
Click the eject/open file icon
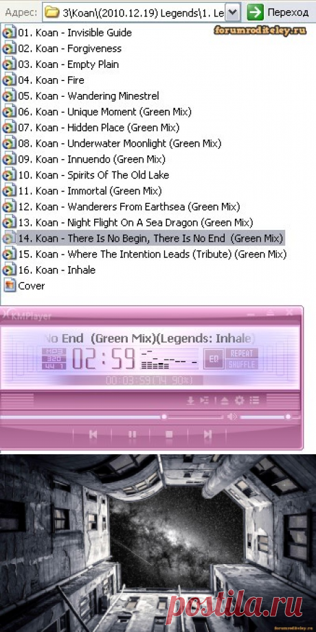(225, 401)
